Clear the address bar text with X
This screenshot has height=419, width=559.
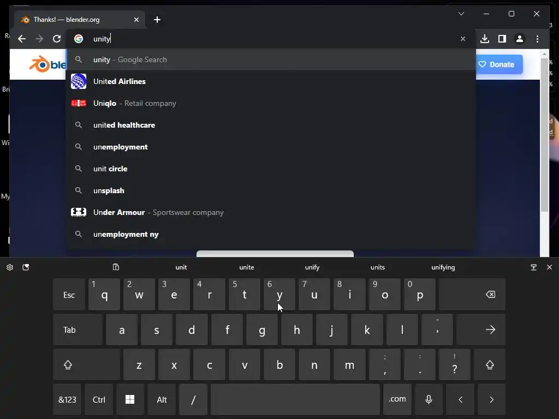pyautogui.click(x=463, y=39)
